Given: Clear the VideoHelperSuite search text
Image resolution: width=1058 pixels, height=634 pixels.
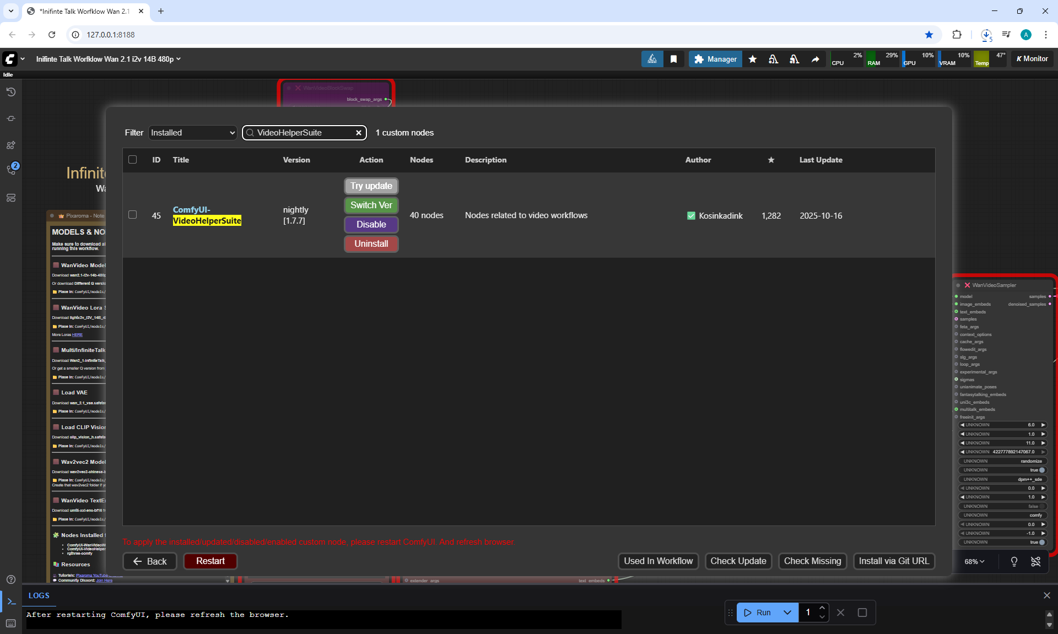Looking at the screenshot, I should click(359, 133).
